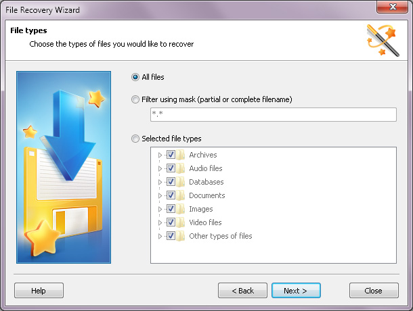The height and width of the screenshot is (311, 413).
Task: Click the Images folder icon
Action: pyautogui.click(x=180, y=209)
